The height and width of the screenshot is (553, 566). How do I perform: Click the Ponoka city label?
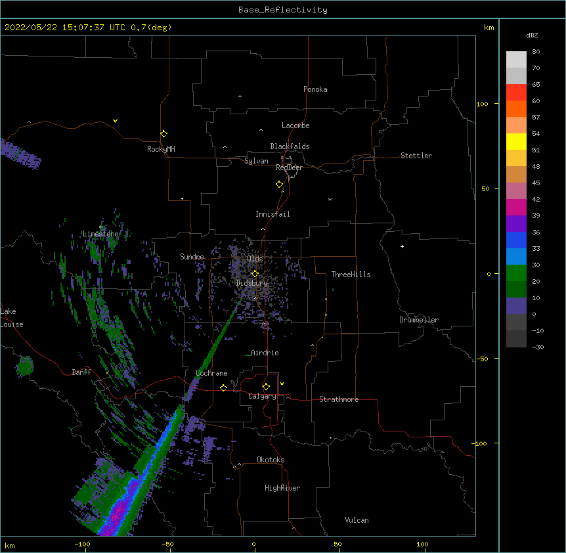tap(315, 89)
